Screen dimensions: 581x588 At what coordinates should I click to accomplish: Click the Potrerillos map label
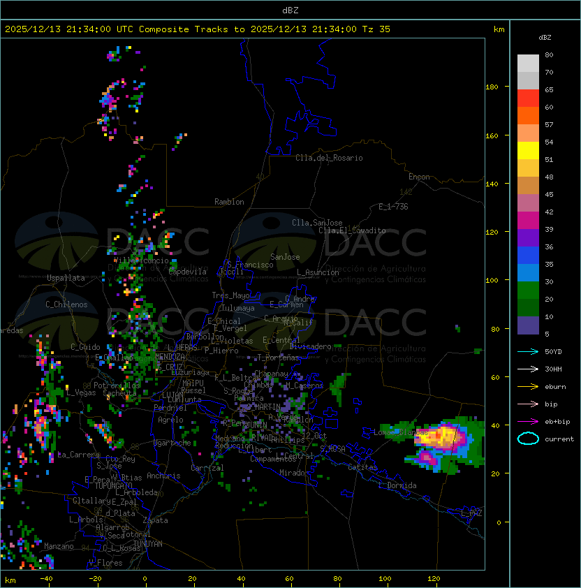[x=117, y=385]
